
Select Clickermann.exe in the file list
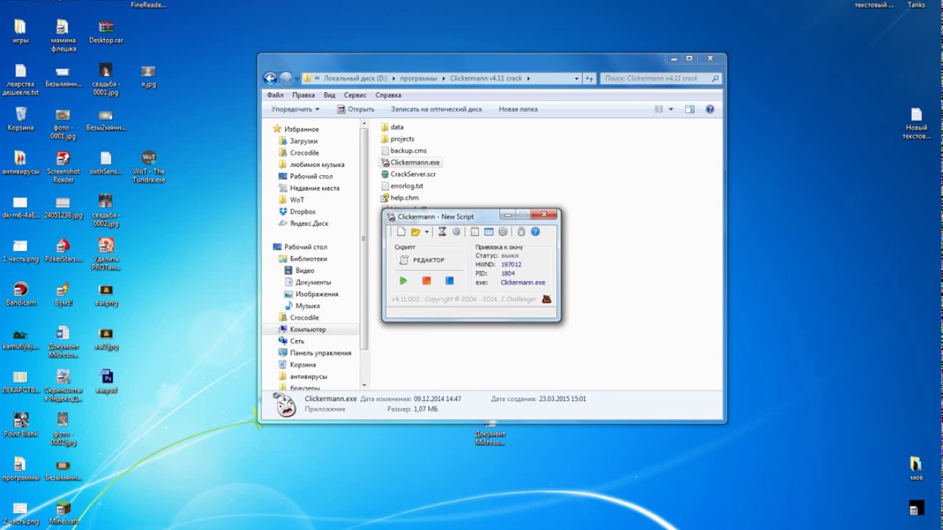tap(410, 163)
